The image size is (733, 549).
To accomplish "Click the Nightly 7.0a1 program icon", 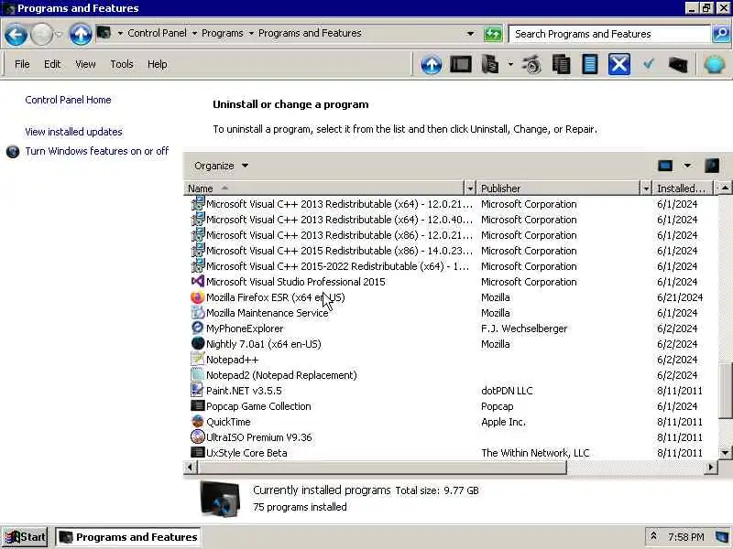I will point(198,344).
